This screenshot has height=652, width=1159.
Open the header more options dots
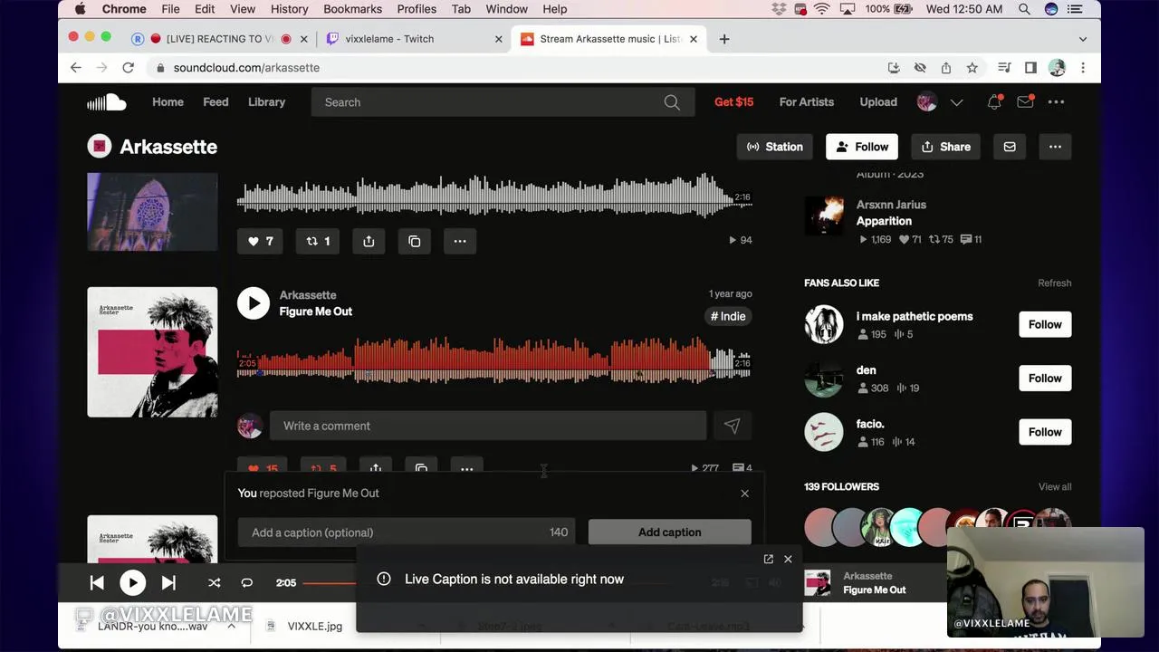1056,102
